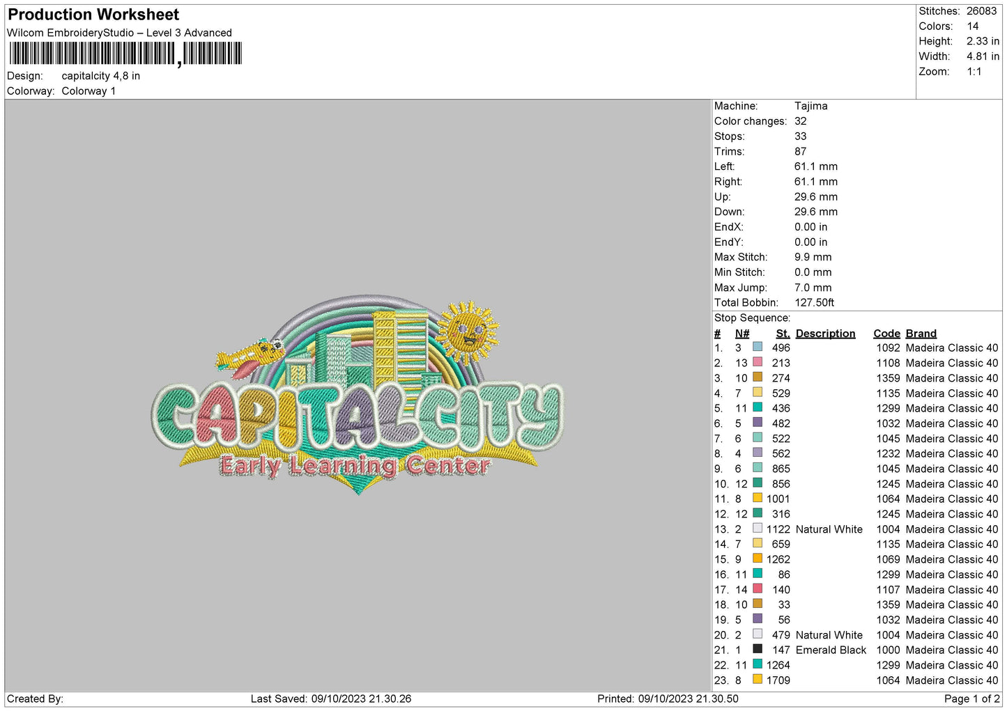Click the dark green swatch in stop row 10
The image size is (1007, 711).
(x=758, y=483)
